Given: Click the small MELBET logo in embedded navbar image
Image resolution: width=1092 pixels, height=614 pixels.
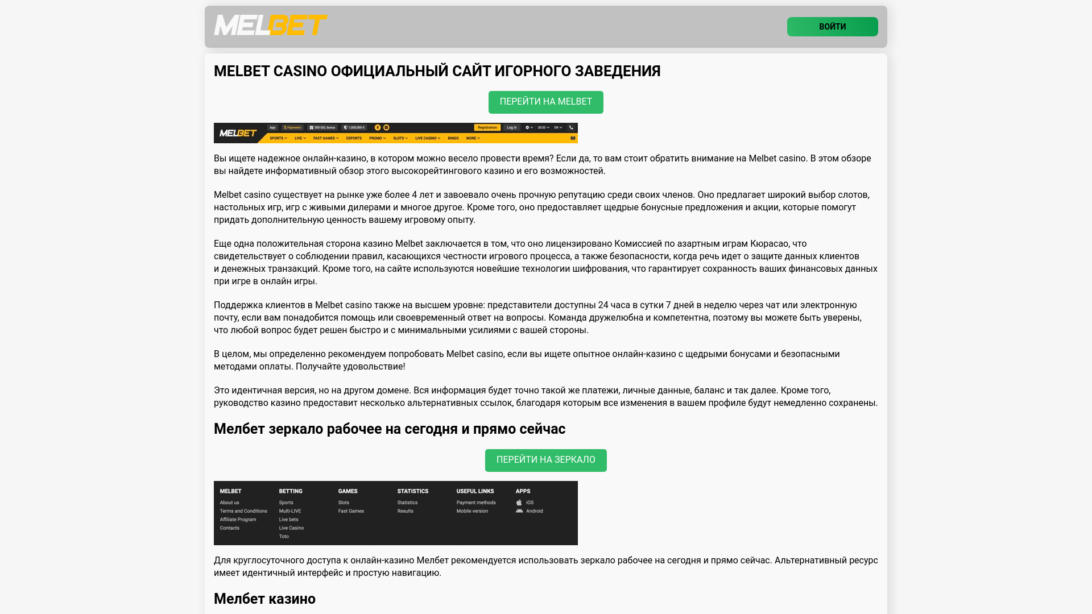Looking at the screenshot, I should (238, 133).
